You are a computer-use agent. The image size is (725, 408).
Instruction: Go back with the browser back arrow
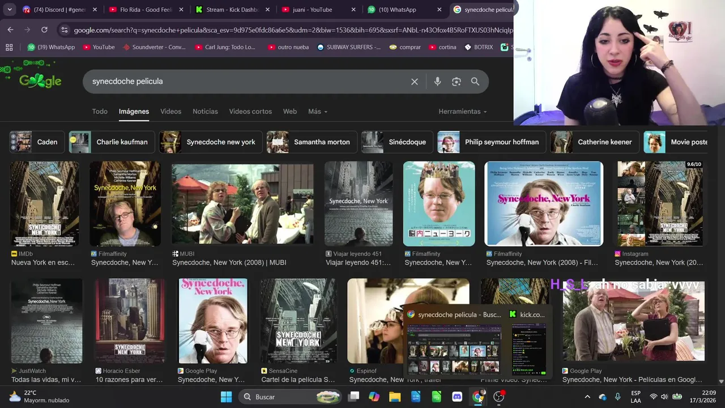pyautogui.click(x=10, y=29)
